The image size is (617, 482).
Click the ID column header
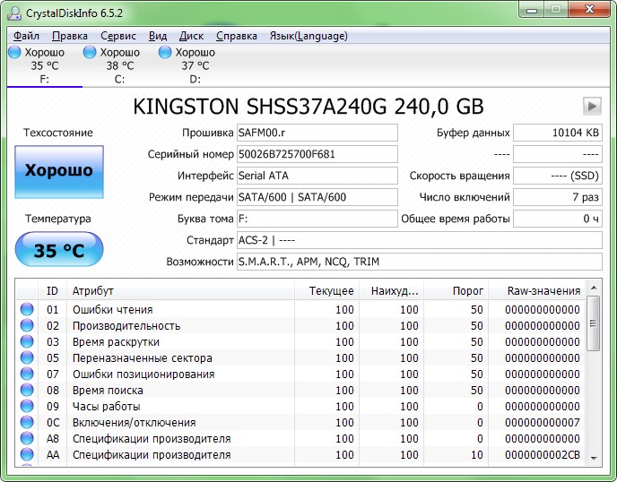click(52, 290)
